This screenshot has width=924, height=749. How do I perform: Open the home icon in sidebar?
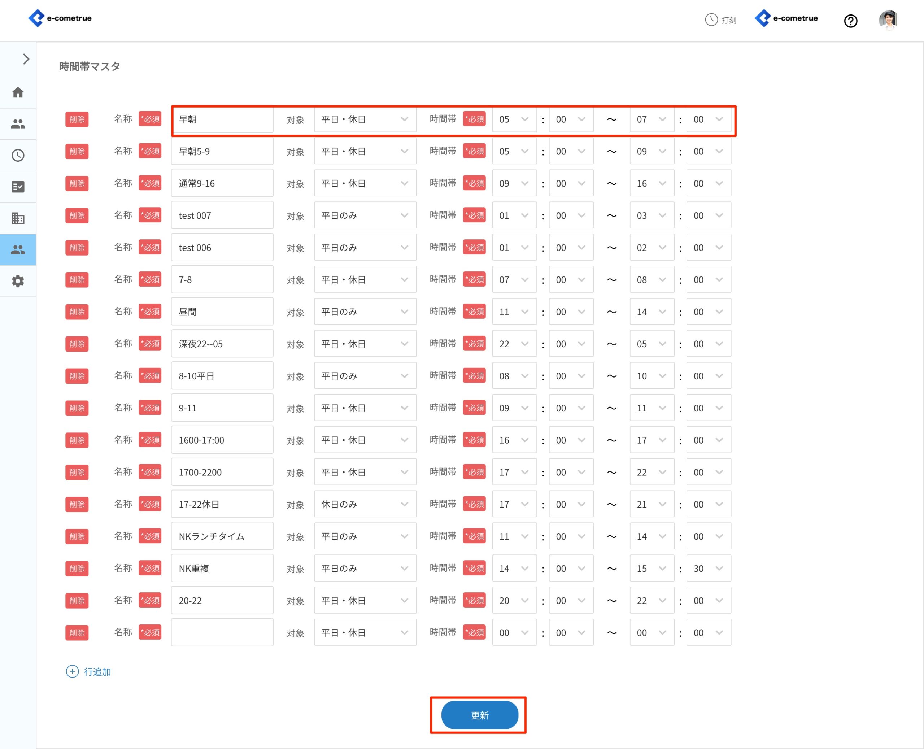click(18, 92)
